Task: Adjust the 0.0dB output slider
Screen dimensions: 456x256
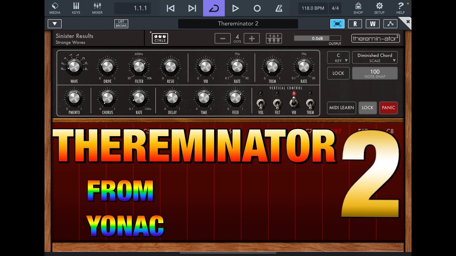Action: click(x=317, y=38)
